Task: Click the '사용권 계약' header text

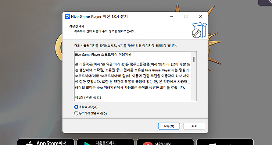Action: 77,26
